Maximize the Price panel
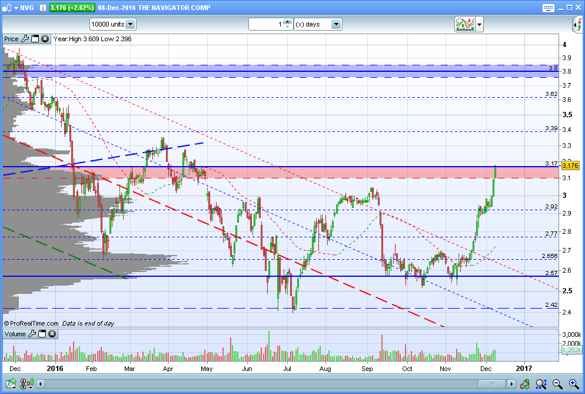The image size is (585, 394). point(35,38)
